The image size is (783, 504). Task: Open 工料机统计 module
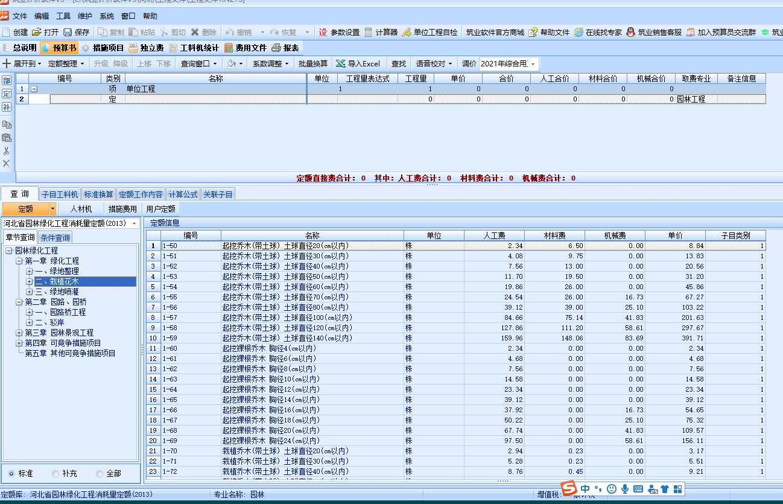point(194,48)
